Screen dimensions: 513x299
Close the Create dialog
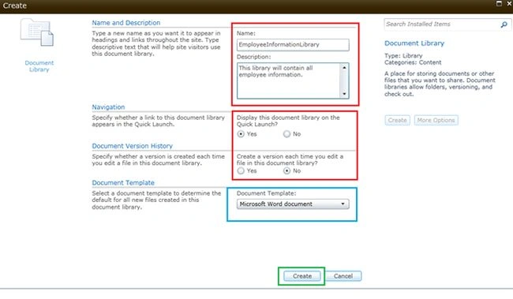click(509, 4)
